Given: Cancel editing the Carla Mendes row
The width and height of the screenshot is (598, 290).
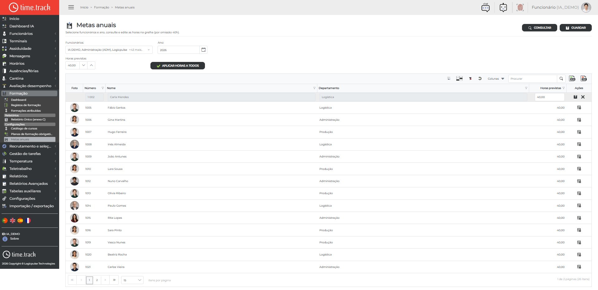Looking at the screenshot, I should [583, 97].
